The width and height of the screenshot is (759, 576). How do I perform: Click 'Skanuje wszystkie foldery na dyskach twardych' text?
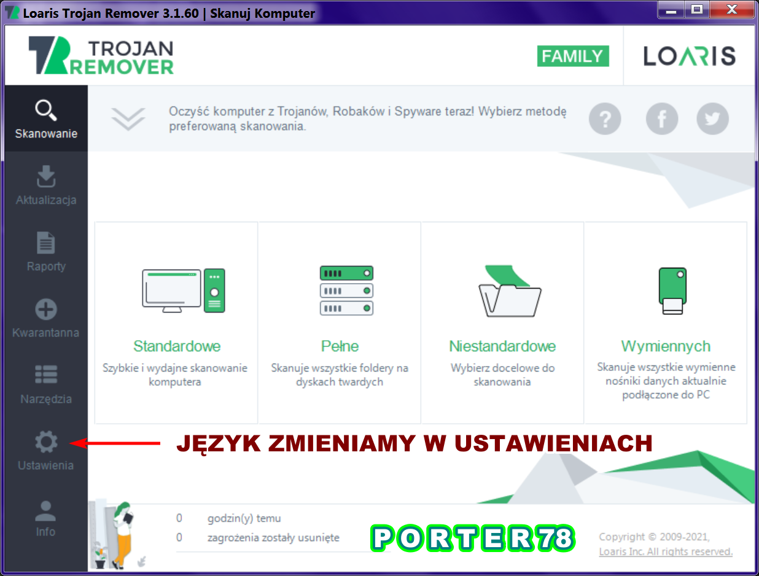click(340, 375)
